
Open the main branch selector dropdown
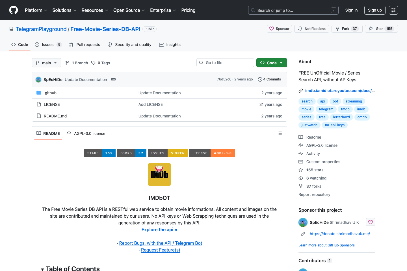pyautogui.click(x=46, y=63)
